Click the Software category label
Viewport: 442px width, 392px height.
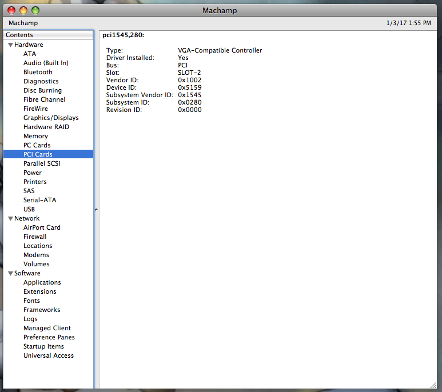coord(27,274)
